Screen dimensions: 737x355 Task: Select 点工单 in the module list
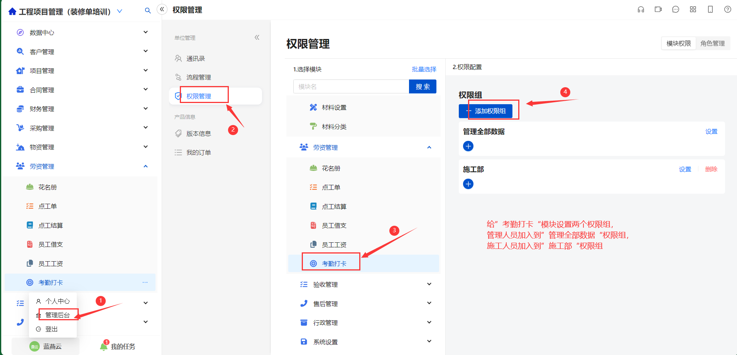[363, 187]
